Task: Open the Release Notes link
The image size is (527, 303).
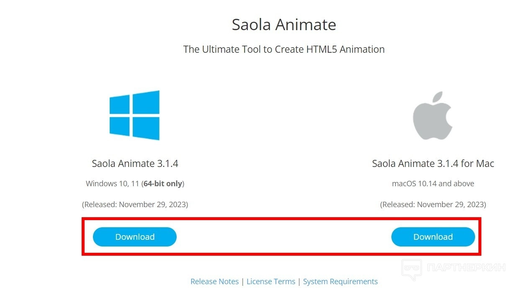Action: point(214,282)
